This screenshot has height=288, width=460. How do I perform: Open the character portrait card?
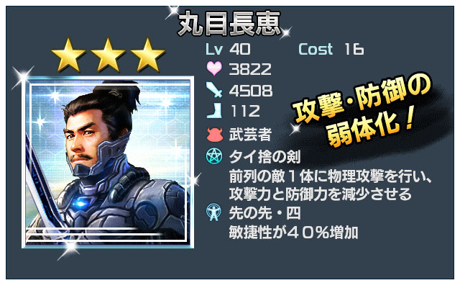pyautogui.click(x=108, y=162)
